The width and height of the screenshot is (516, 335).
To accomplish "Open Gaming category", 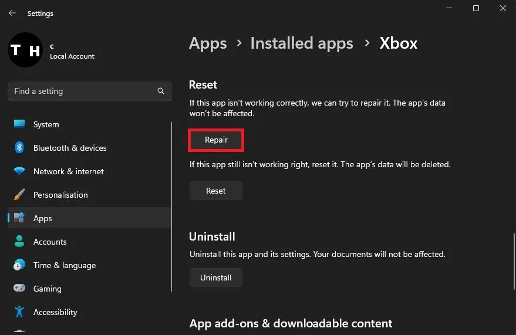I will 89,289.
